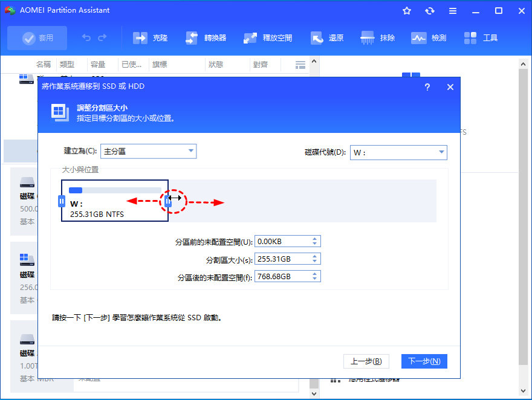Click the W: partition used-space bar
532x400 pixels.
[x=115, y=190]
